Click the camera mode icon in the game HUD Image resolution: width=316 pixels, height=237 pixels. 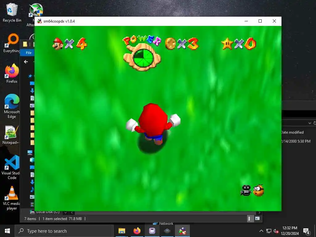coord(246,190)
